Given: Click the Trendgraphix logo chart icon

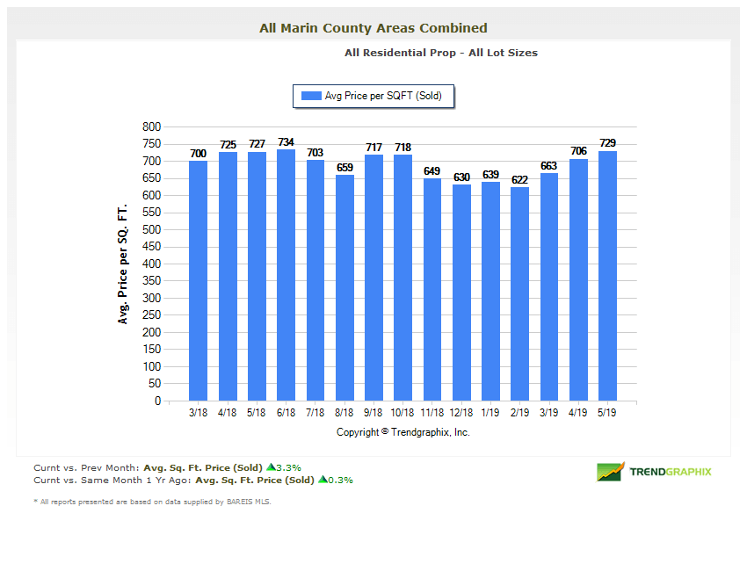Looking at the screenshot, I should (x=611, y=472).
